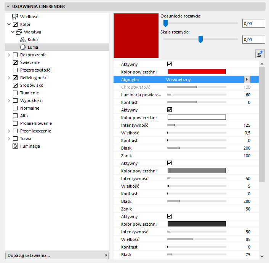
Task: Open Dopasuj ustawienia menu button
Action: [x=57, y=255]
